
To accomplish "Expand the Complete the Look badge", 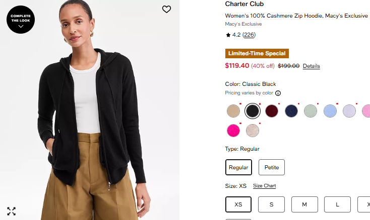I will pos(21,20).
